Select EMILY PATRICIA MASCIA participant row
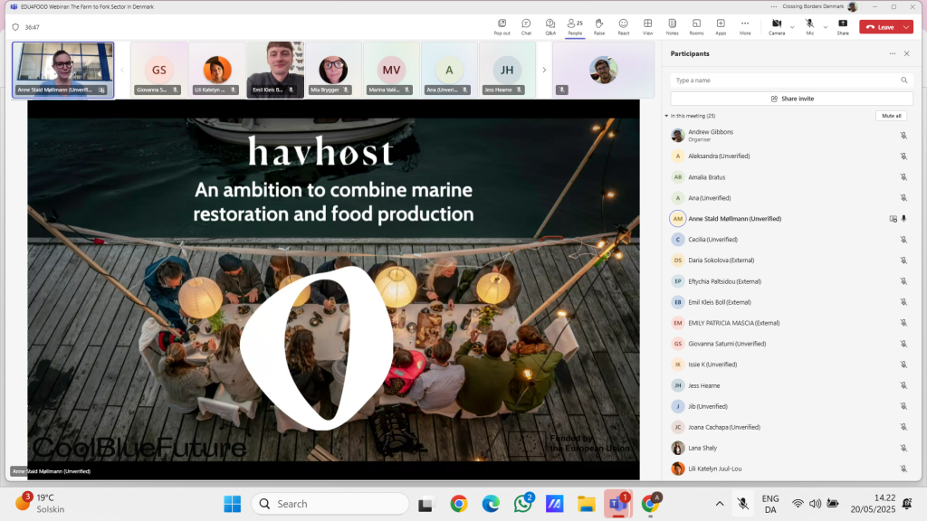Screen dimensions: 927x521 coord(789,323)
